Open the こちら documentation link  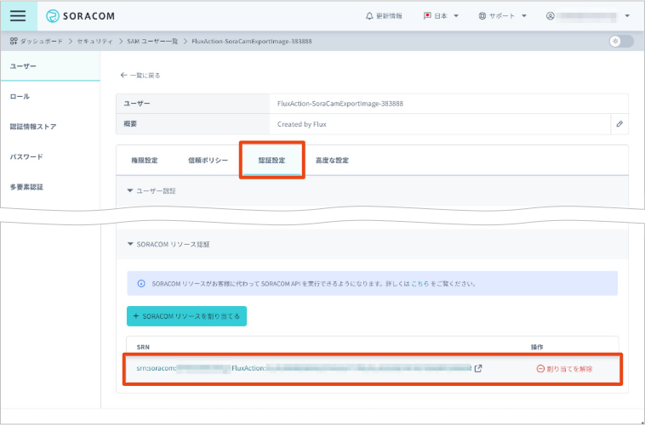[420, 284]
